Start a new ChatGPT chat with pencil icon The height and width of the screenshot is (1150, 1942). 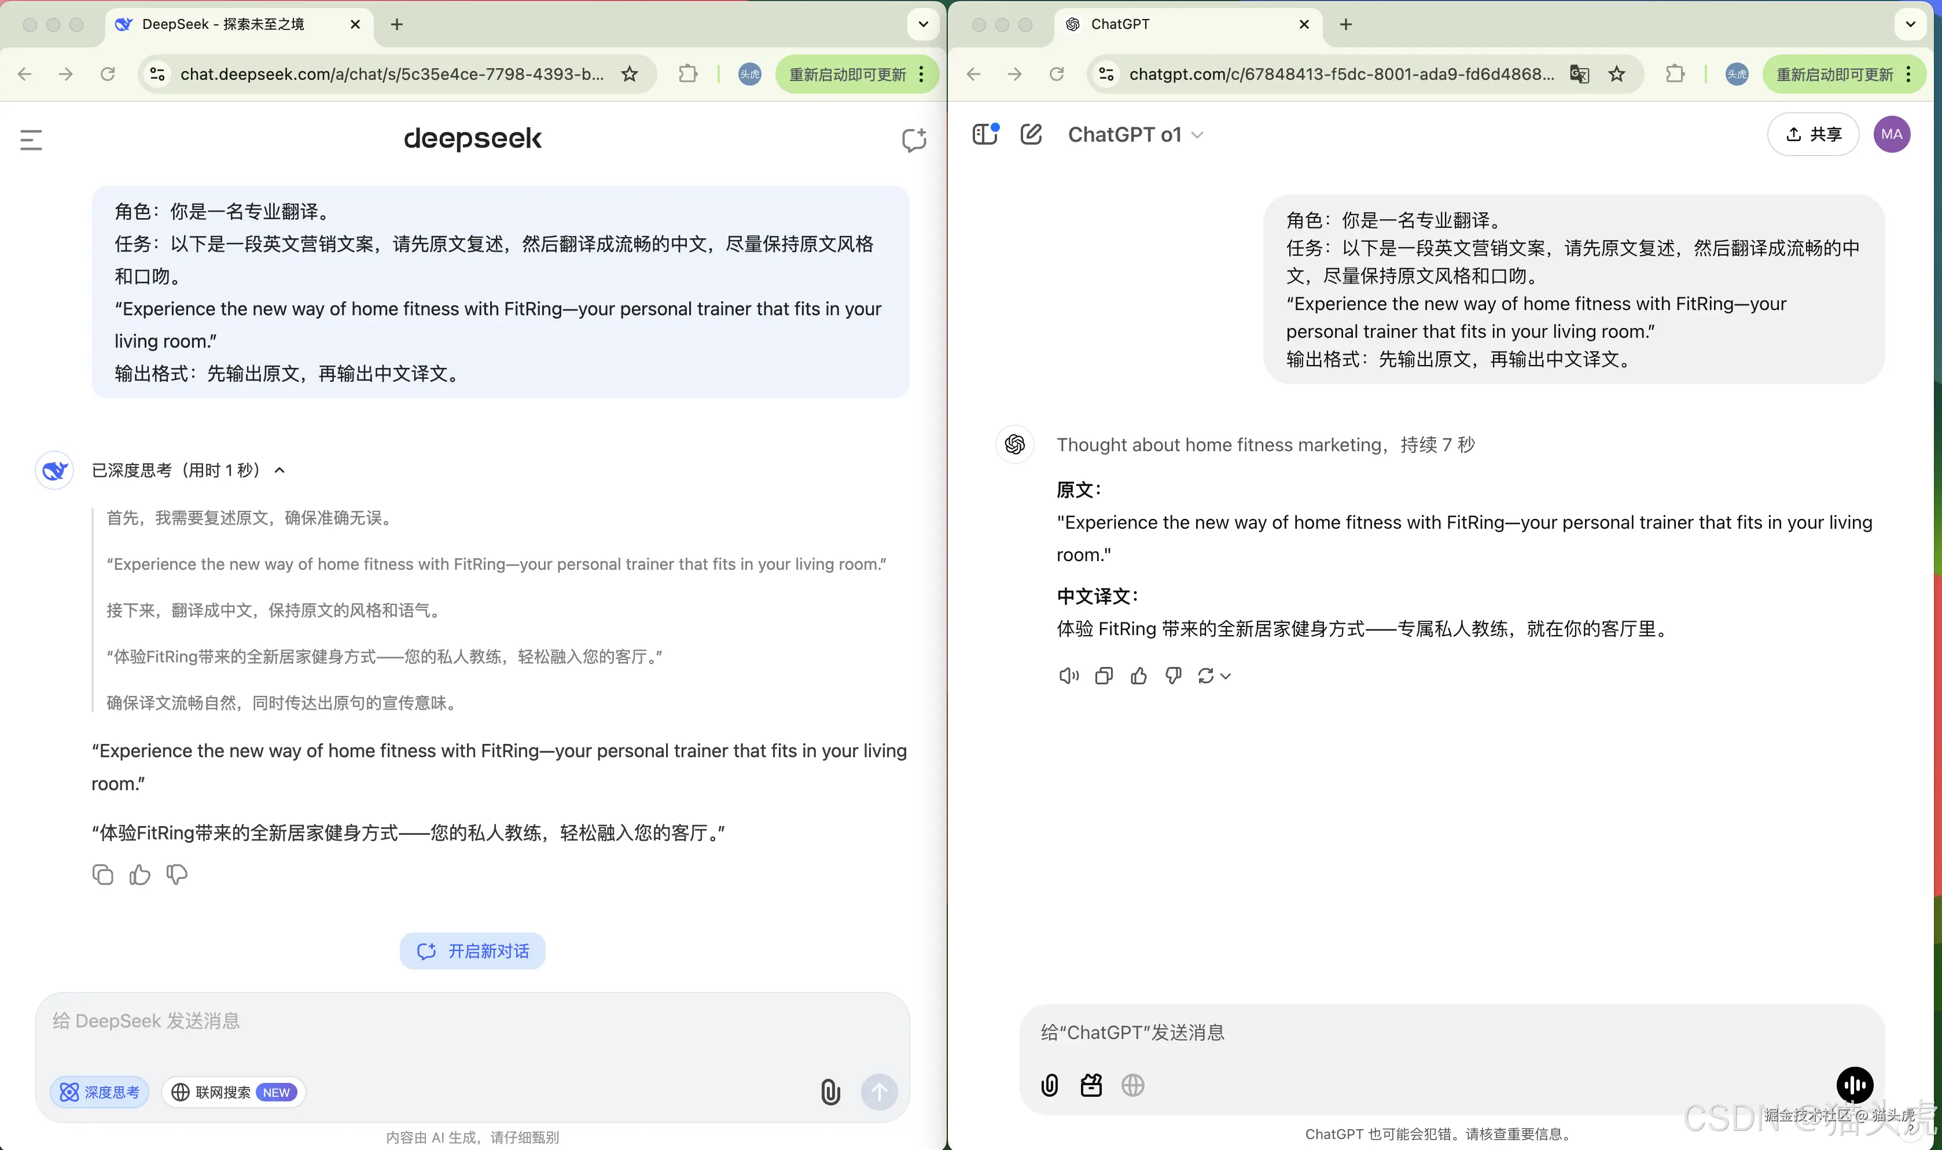click(1032, 134)
